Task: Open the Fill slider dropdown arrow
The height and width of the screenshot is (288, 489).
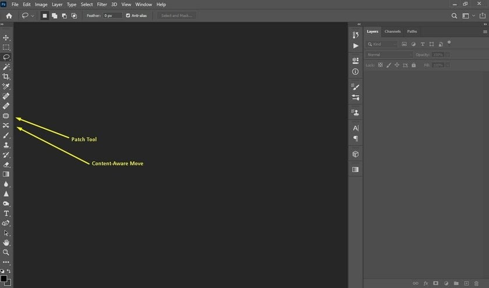Action: (448, 65)
